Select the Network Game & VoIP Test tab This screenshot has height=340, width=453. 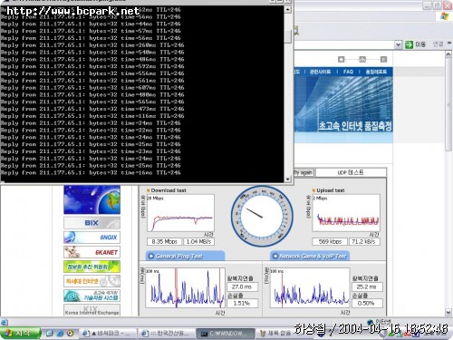coord(310,256)
